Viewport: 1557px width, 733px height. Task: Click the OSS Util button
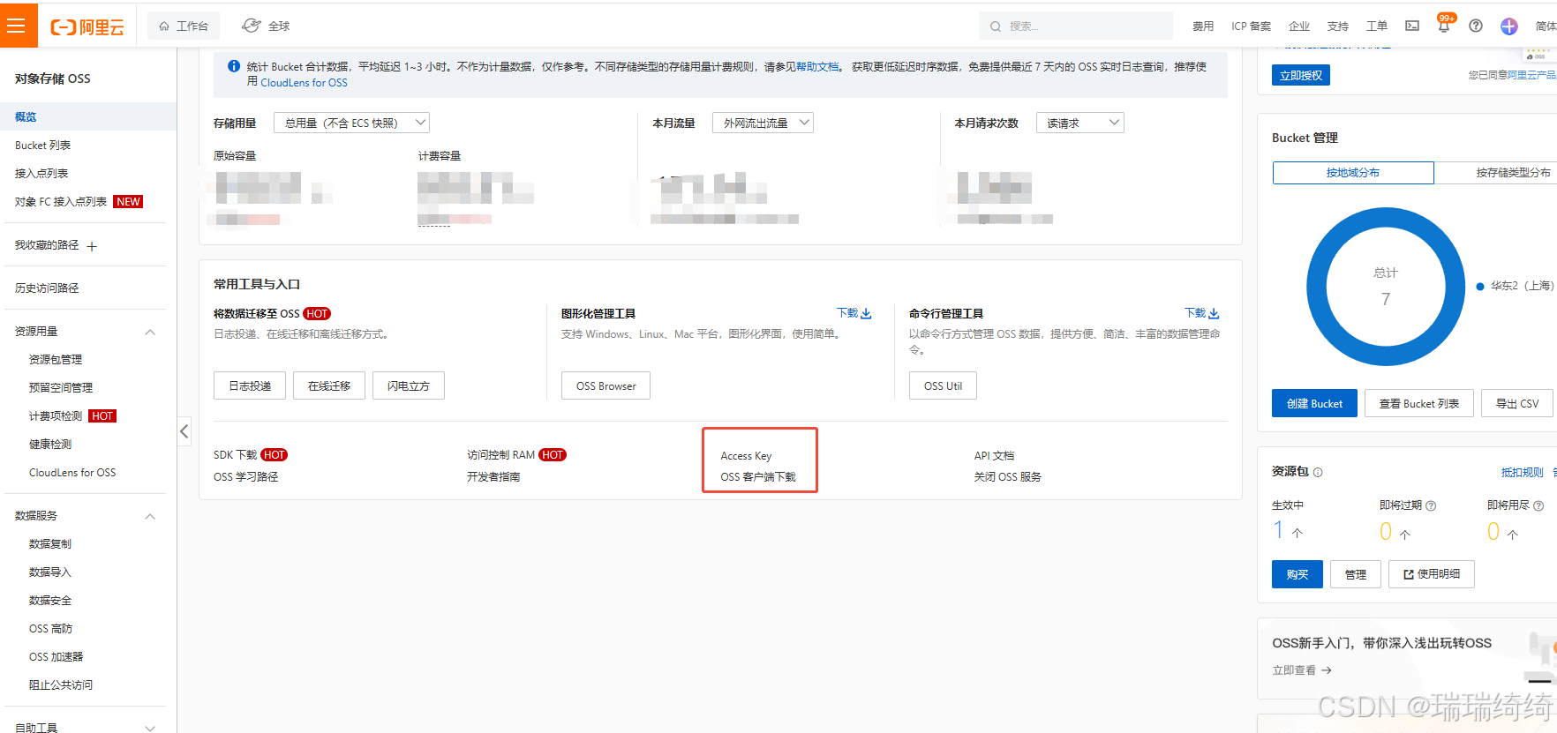click(x=943, y=385)
